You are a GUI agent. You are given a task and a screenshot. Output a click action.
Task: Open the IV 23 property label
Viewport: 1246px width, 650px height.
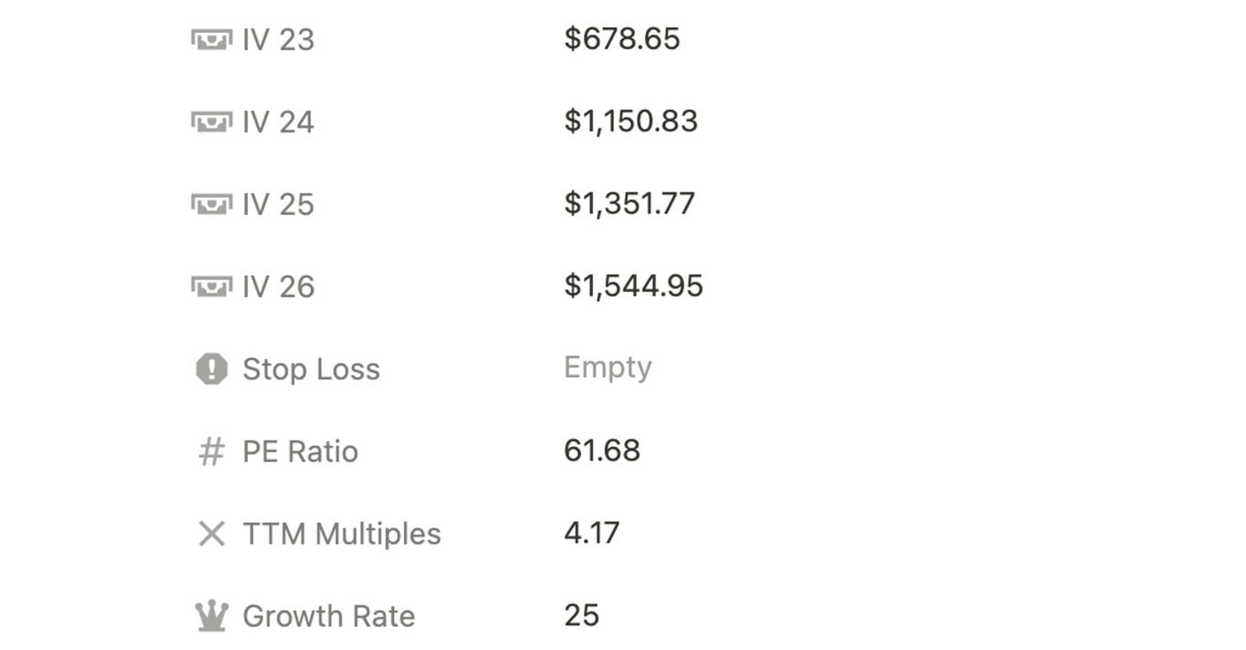point(278,39)
